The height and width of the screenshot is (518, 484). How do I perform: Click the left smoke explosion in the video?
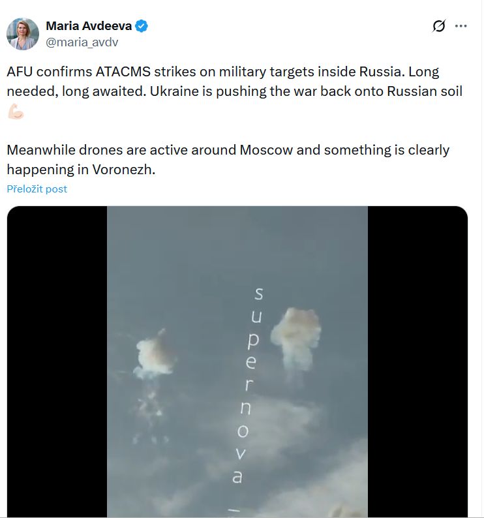(x=152, y=354)
